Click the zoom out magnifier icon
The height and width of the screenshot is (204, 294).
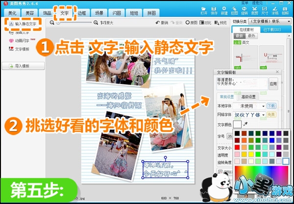[x=52, y=23]
